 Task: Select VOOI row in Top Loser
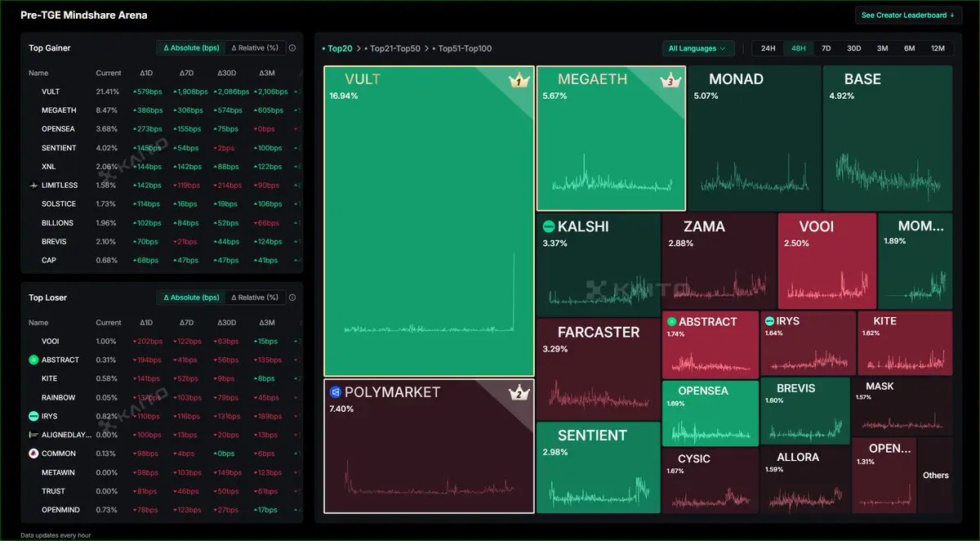[x=163, y=341]
